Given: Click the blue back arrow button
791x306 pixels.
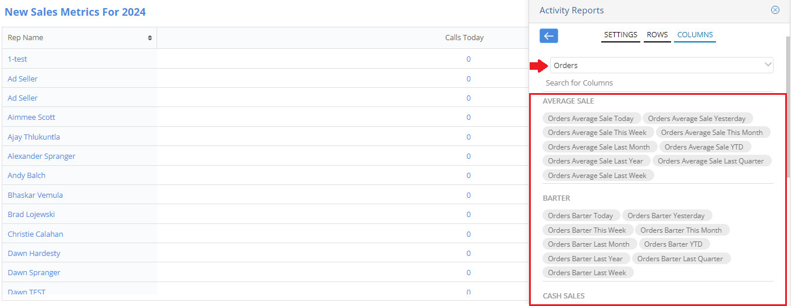Looking at the screenshot, I should coord(549,36).
